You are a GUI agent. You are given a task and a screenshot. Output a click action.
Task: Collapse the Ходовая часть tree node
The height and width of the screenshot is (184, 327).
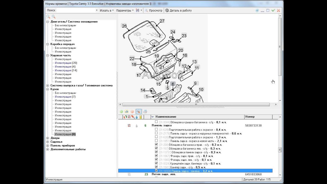48,55
